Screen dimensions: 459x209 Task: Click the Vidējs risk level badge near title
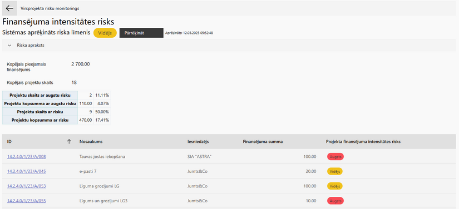click(105, 33)
